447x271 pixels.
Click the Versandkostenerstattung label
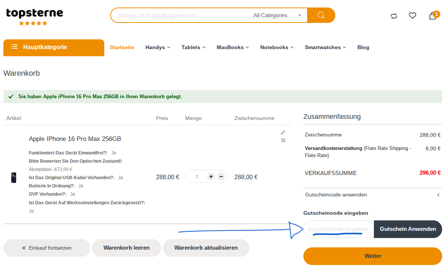click(333, 148)
